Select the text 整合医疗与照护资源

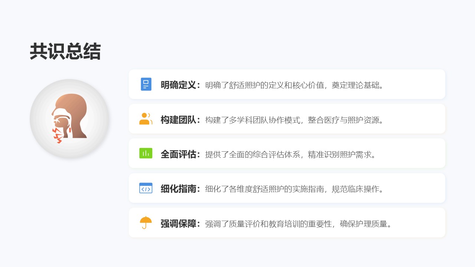click(344, 120)
